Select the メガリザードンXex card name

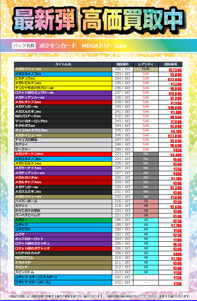point(29,154)
